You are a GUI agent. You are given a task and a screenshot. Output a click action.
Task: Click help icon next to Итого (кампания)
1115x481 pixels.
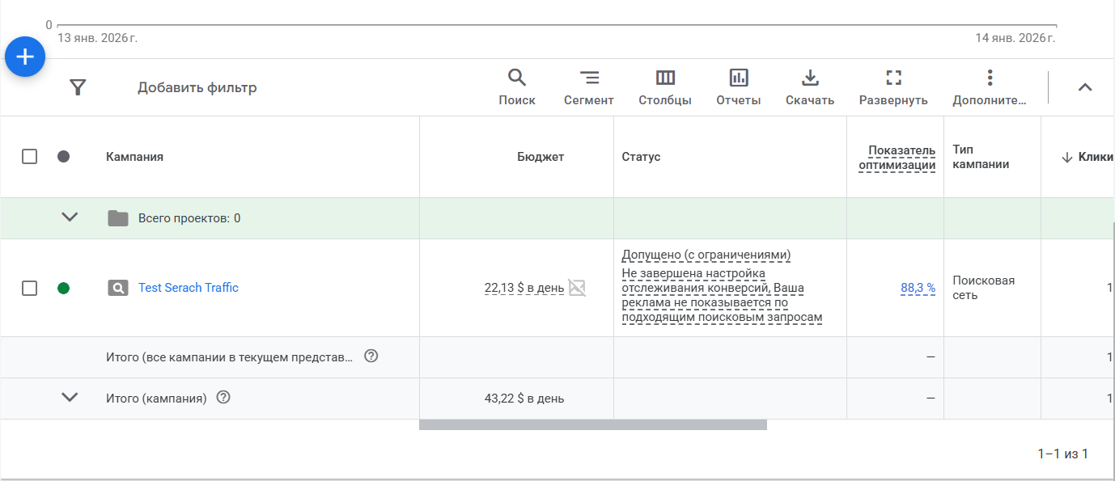pos(224,397)
